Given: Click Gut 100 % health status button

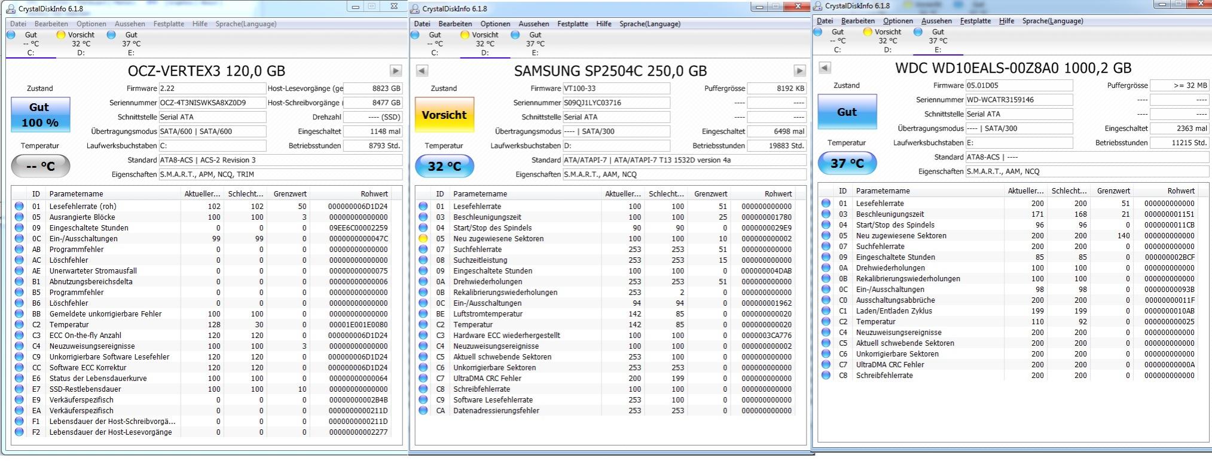Looking at the screenshot, I should tap(40, 115).
